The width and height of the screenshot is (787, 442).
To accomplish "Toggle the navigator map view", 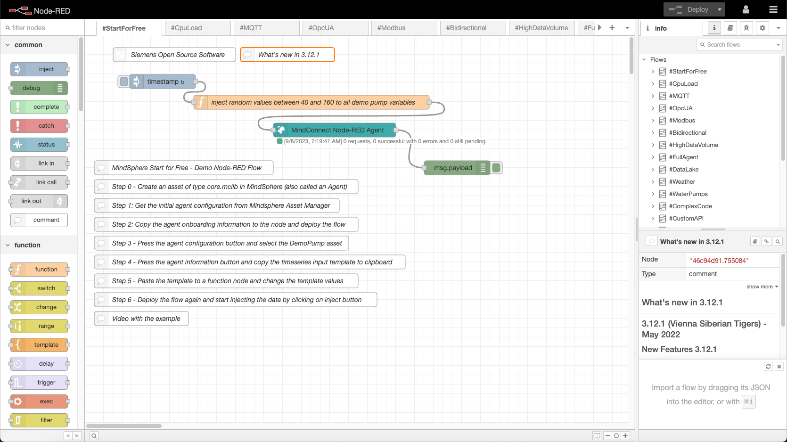I will pyautogui.click(x=597, y=436).
